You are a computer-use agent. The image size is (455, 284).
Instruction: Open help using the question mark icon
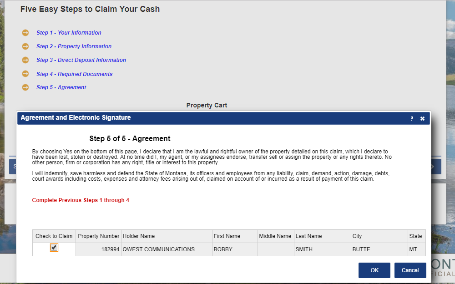coord(411,118)
